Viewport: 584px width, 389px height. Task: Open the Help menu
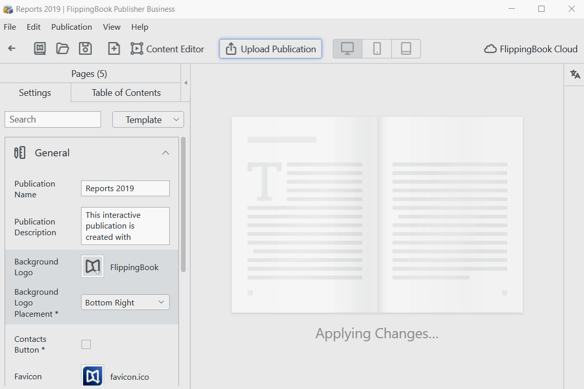pyautogui.click(x=139, y=27)
